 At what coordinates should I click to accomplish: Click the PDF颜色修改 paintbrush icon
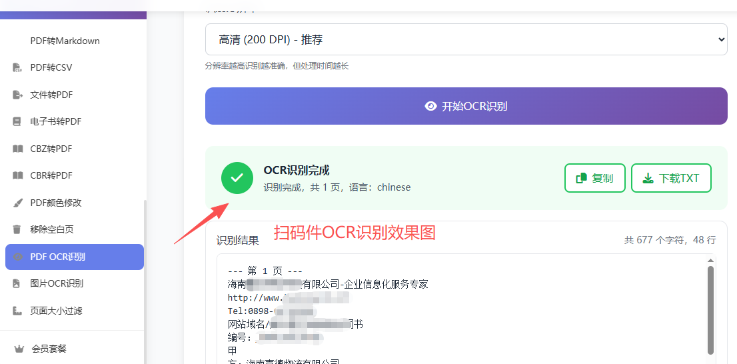pyautogui.click(x=17, y=203)
